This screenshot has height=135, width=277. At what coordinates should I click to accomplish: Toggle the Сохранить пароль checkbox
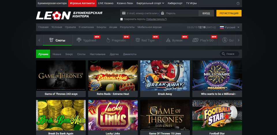pos(121,19)
